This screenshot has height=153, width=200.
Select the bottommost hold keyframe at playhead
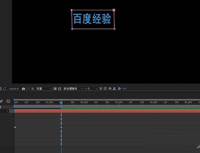tap(61, 144)
